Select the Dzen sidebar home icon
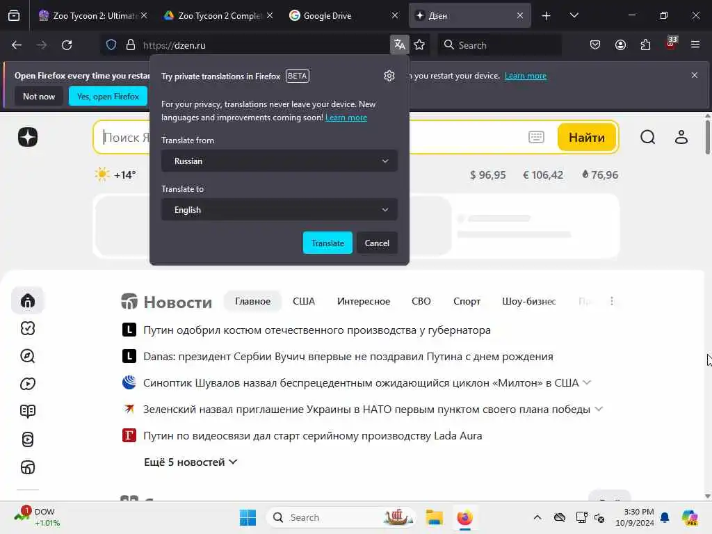Viewport: 712px width, 534px height. point(28,300)
